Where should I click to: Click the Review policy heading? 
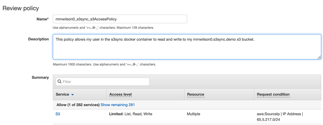pyautogui.click(x=21, y=8)
